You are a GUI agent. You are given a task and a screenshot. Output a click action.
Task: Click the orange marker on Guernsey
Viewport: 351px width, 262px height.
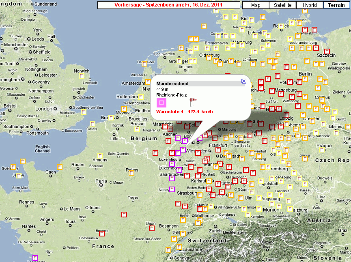pos(13,167)
